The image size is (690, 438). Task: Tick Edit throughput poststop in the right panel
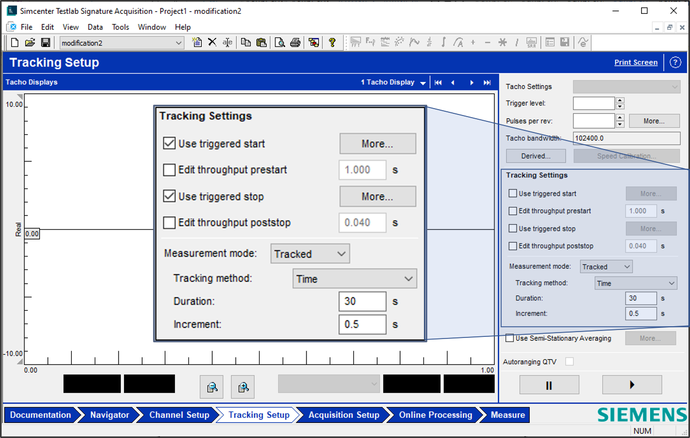coord(513,246)
